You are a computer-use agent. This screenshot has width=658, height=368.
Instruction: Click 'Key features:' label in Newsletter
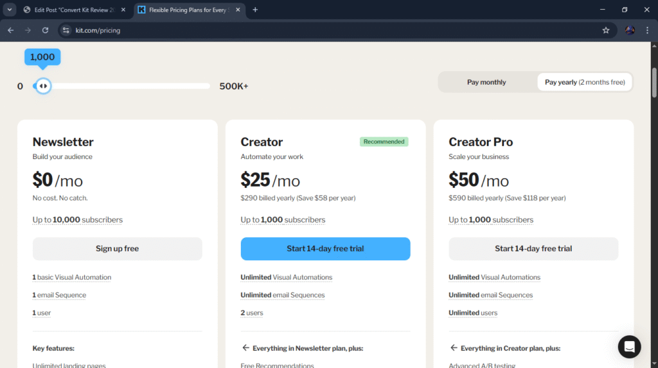(53, 348)
